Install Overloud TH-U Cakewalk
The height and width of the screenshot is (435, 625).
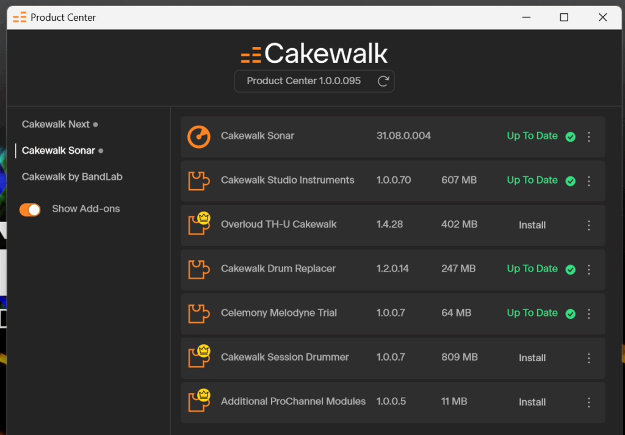click(x=532, y=225)
